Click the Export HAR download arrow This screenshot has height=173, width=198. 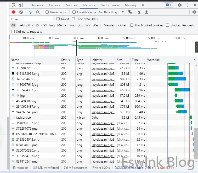(x=146, y=12)
